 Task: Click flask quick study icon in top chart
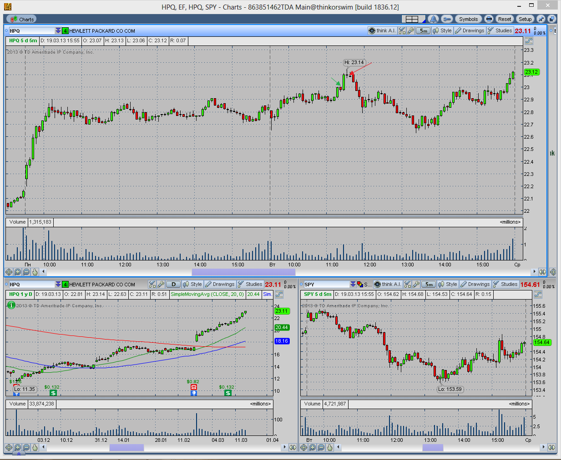[402, 30]
